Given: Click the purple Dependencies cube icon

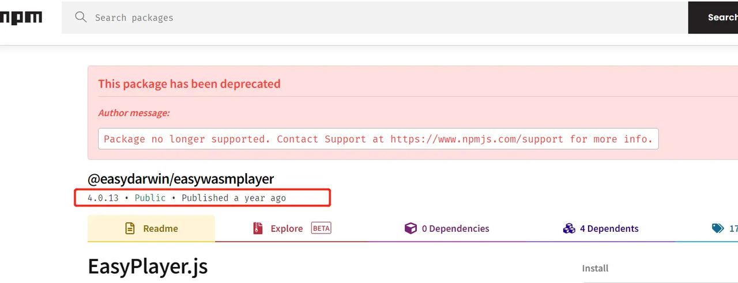Looking at the screenshot, I should coord(411,228).
